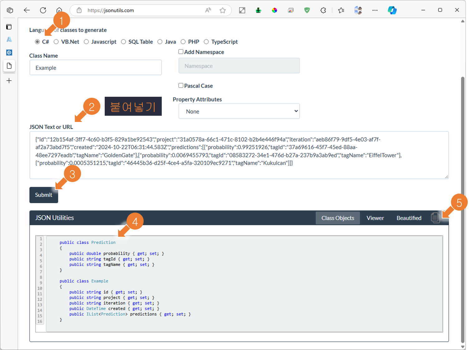Select the VB.Net radio option
The height and width of the screenshot is (350, 469).
(x=56, y=42)
